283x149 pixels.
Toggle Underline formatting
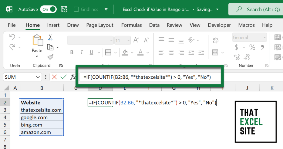(91, 52)
